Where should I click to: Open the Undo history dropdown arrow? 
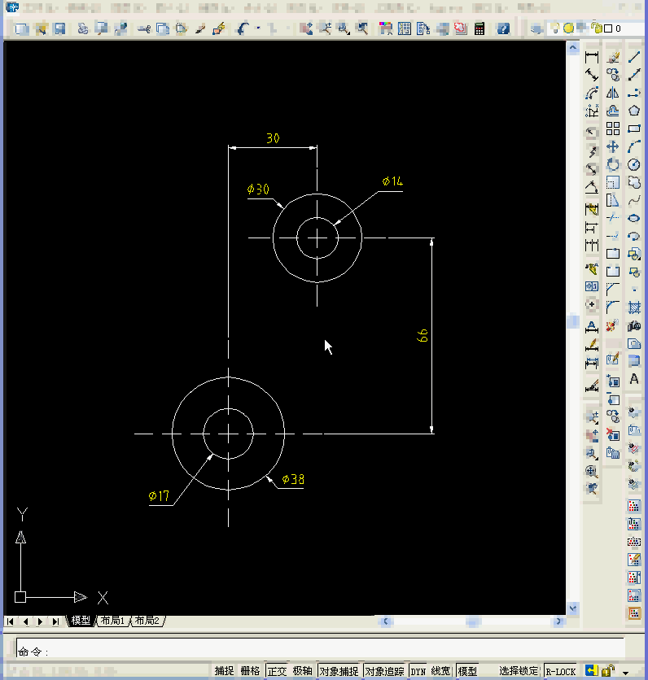(259, 28)
